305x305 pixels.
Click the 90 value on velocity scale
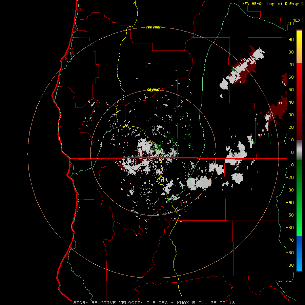(291, 40)
